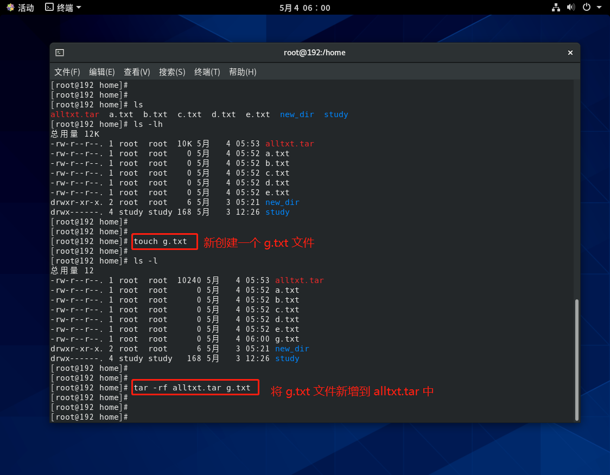Open the clock showing 5月4 06:00
Screen dimensions: 610x475
tap(304, 8)
